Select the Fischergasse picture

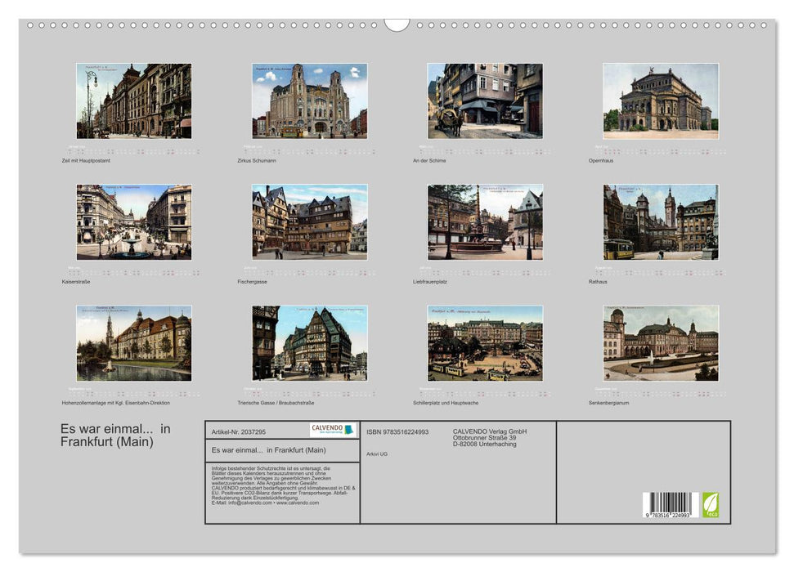click(309, 222)
